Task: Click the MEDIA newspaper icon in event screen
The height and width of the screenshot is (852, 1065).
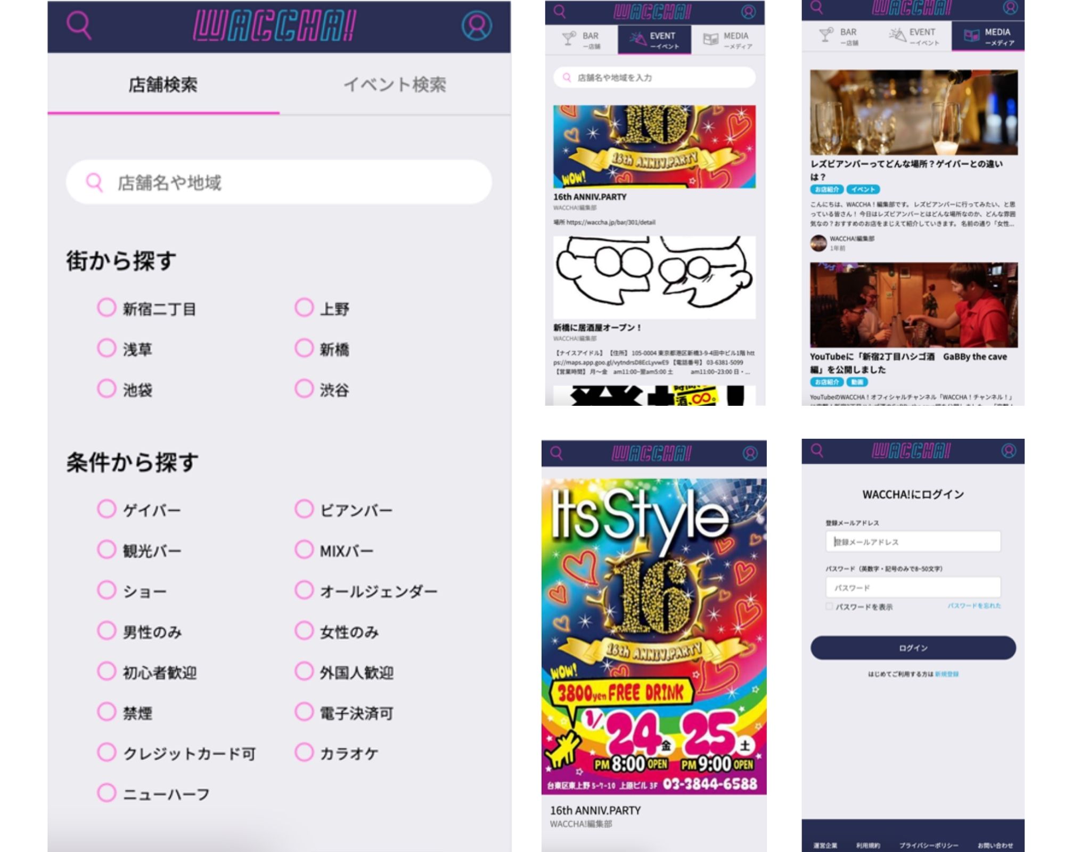Action: (710, 39)
